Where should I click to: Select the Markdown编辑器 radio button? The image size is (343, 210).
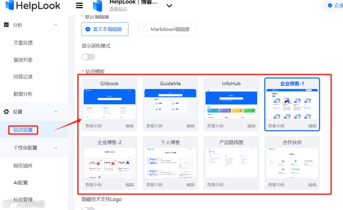[145, 29]
